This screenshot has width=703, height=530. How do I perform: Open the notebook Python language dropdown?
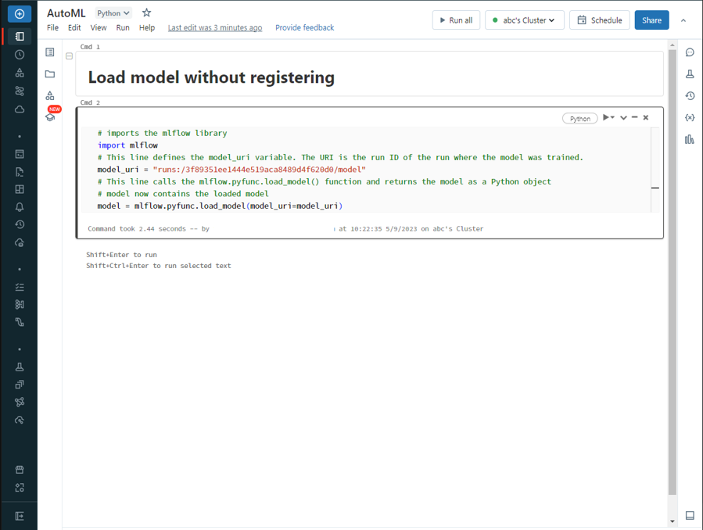point(113,13)
